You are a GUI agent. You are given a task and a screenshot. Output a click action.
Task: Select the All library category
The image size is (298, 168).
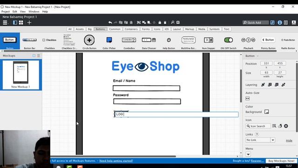pyautogui.click(x=70, y=29)
